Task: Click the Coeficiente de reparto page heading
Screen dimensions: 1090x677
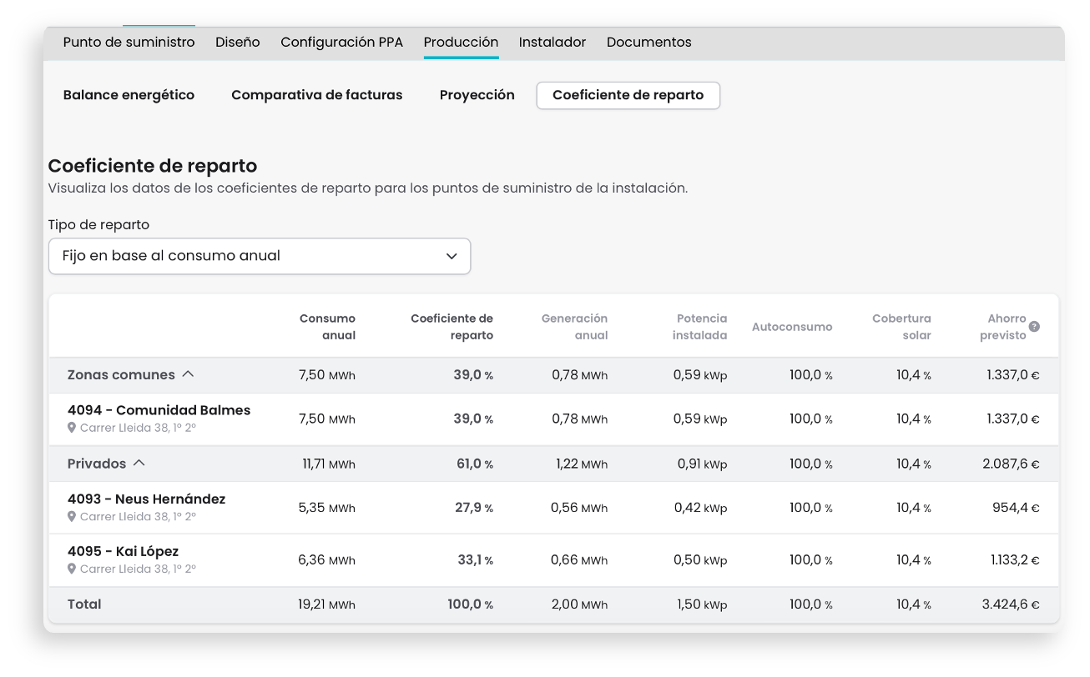Action: 153,166
